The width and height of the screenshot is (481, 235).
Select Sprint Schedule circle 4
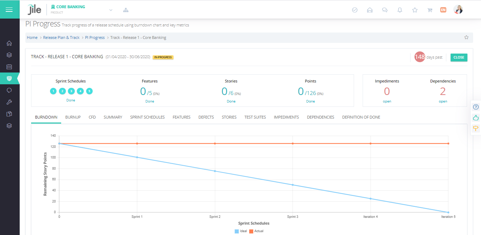point(80,91)
